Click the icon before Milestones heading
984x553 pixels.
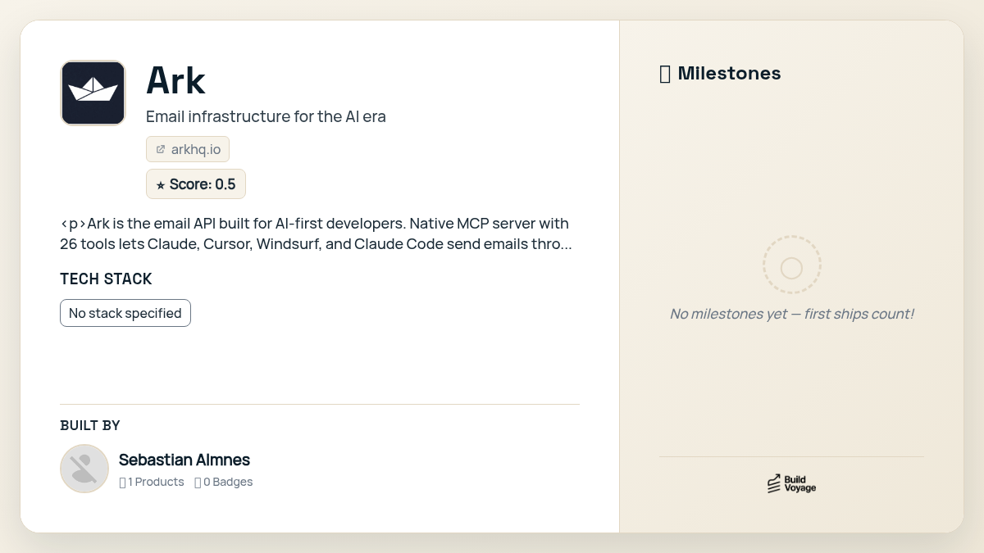665,75
